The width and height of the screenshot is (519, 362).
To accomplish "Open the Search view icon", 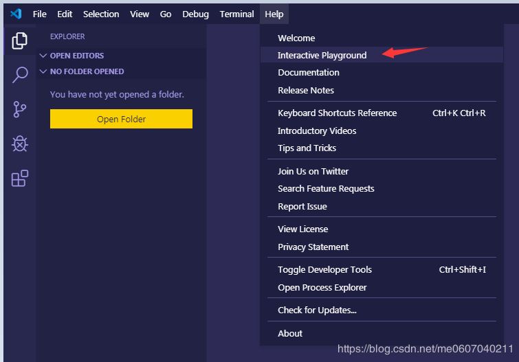I will pos(20,75).
